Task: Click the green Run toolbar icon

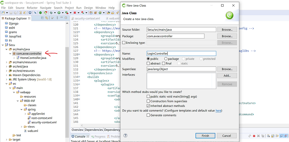Action: [x=59, y=13]
